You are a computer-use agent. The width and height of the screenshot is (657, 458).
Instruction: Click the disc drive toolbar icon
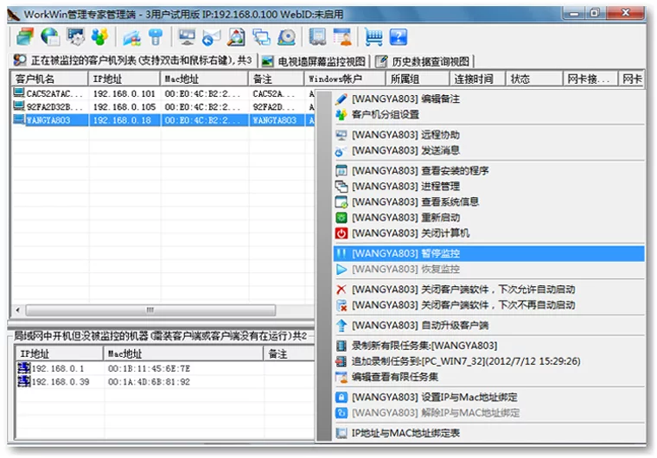[x=287, y=37]
